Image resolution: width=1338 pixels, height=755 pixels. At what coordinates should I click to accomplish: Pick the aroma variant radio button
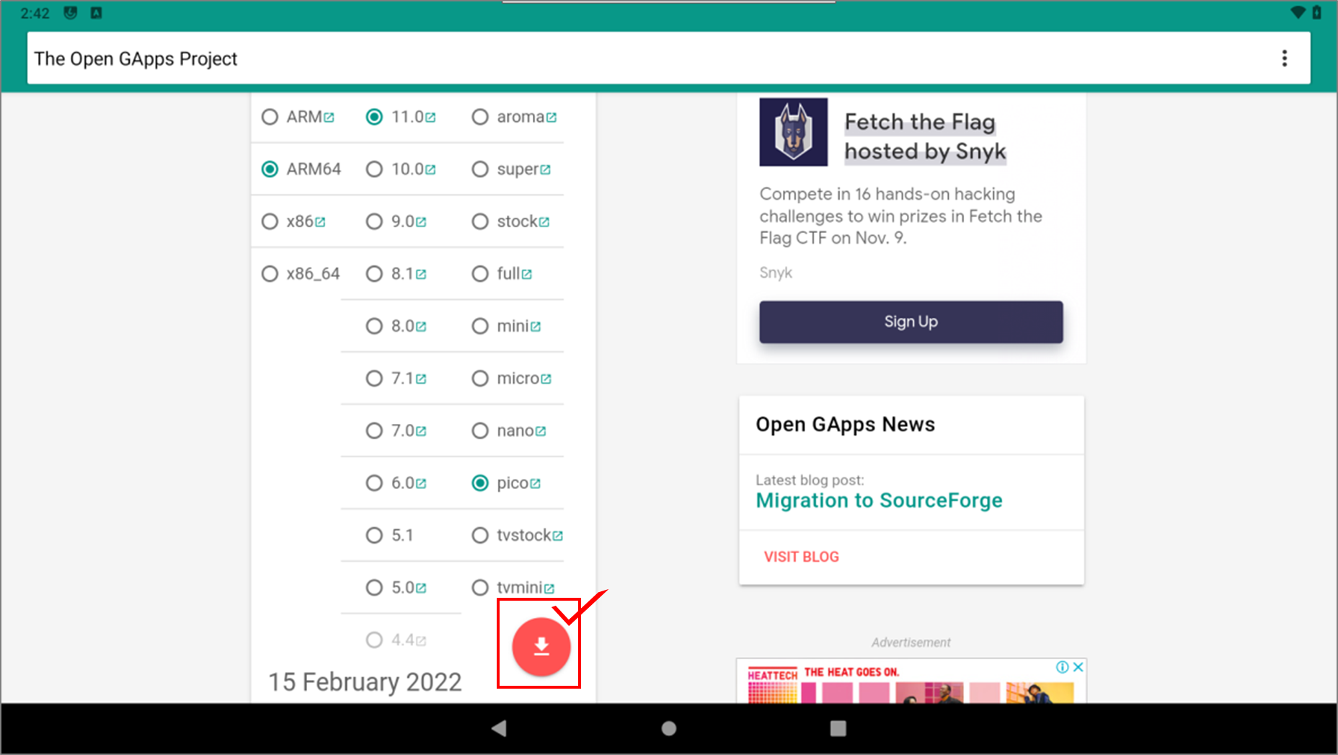coord(480,117)
